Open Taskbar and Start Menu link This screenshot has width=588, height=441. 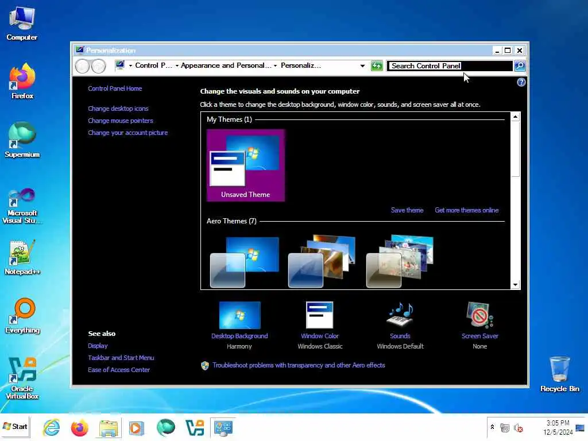coord(121,358)
